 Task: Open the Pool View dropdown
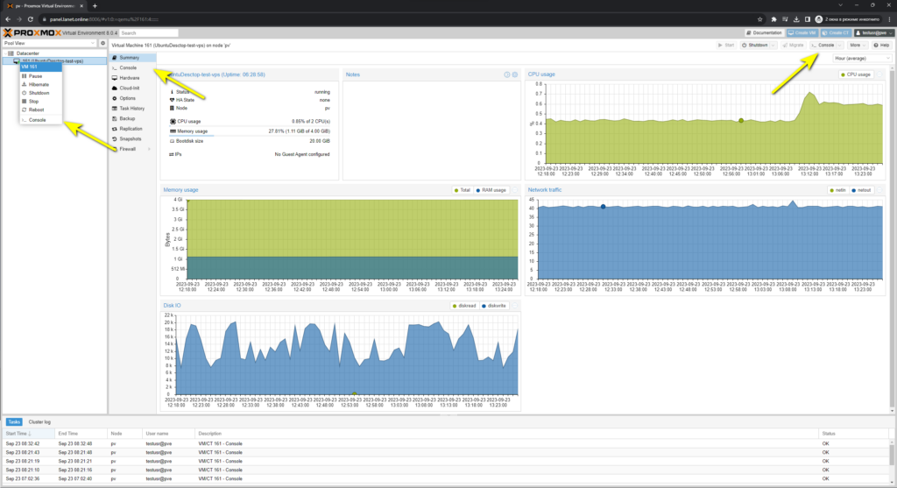(x=49, y=43)
